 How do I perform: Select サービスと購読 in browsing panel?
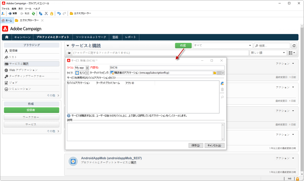[x=32, y=64]
